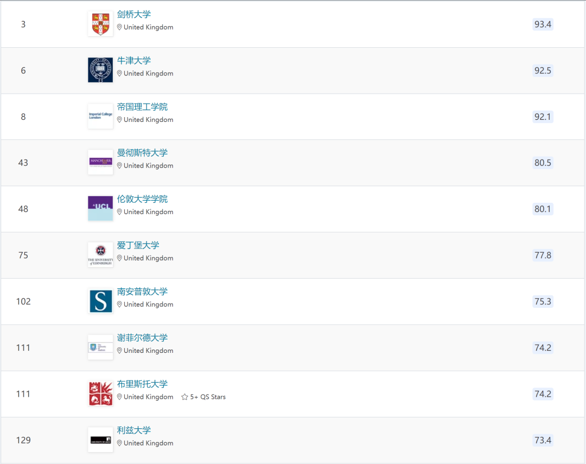Click the Cambridge crest logo

click(x=100, y=24)
